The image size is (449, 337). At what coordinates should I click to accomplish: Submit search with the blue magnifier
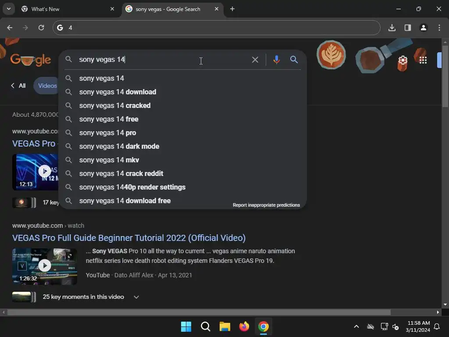click(294, 60)
